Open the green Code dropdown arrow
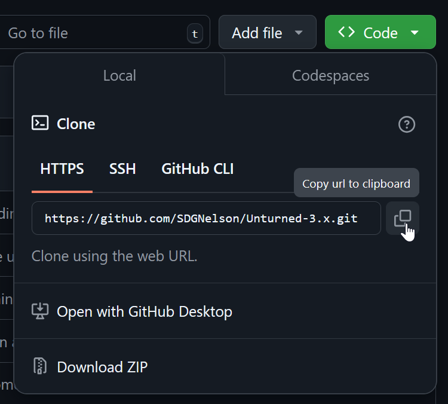448x404 pixels. (x=415, y=33)
